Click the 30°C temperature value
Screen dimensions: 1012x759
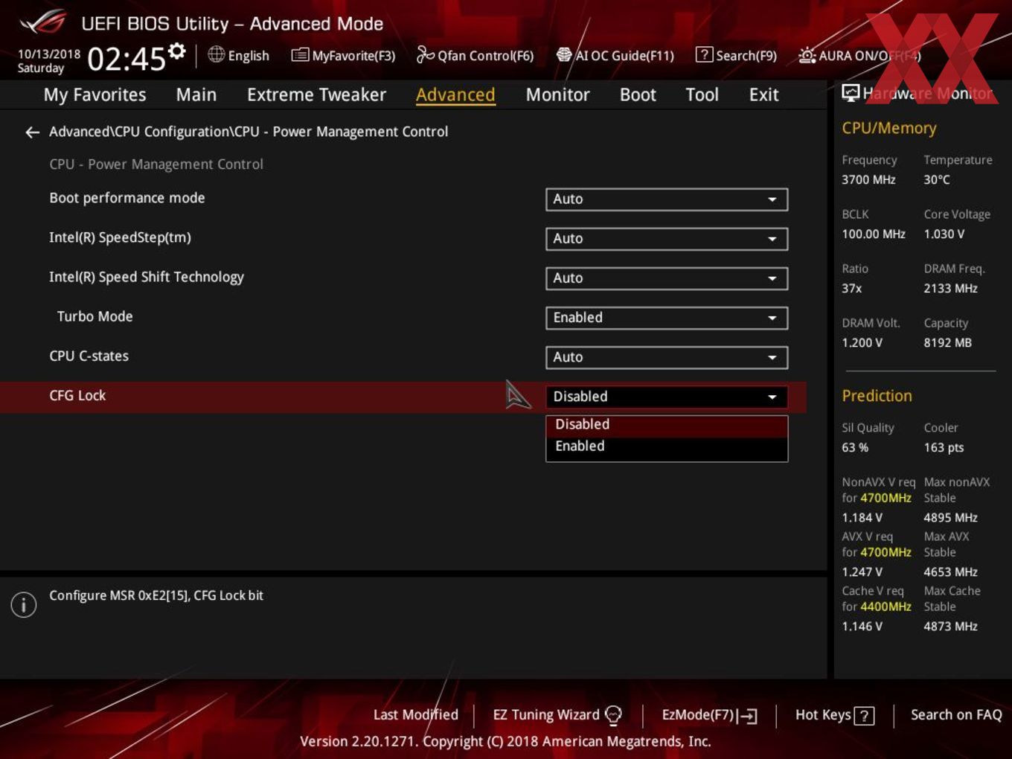(x=937, y=180)
